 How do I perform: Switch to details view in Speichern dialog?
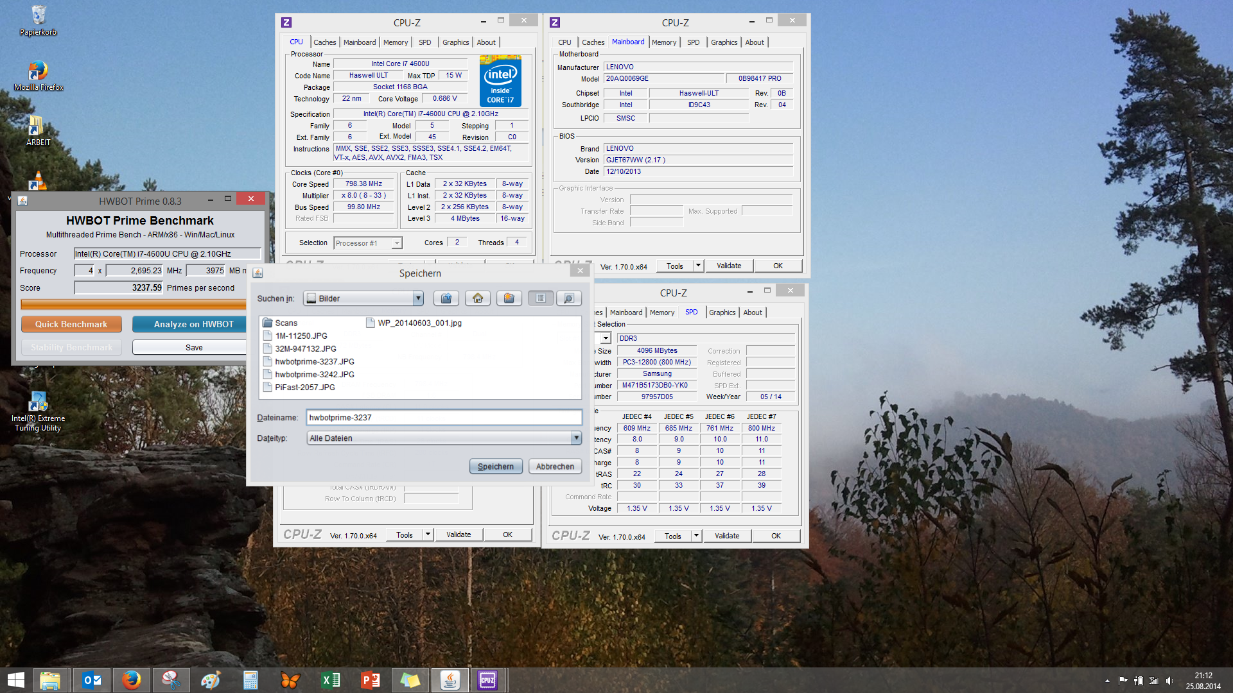568,298
